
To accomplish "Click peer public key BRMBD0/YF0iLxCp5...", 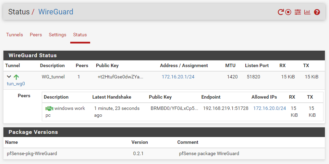I will [x=174, y=108].
